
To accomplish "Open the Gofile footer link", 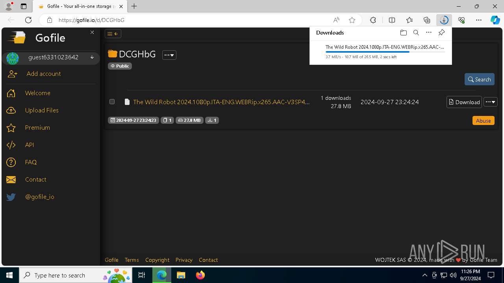I will pyautogui.click(x=111, y=260).
